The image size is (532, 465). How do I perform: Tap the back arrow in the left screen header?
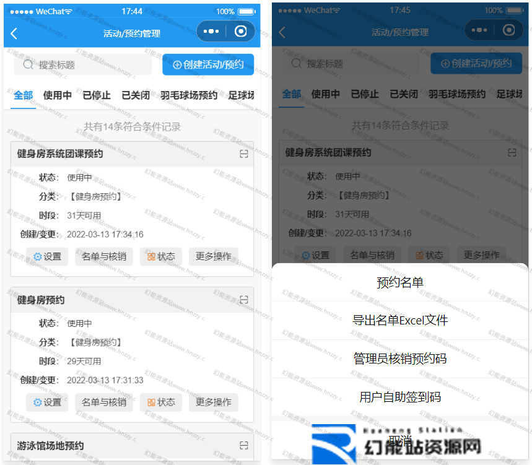[14, 33]
